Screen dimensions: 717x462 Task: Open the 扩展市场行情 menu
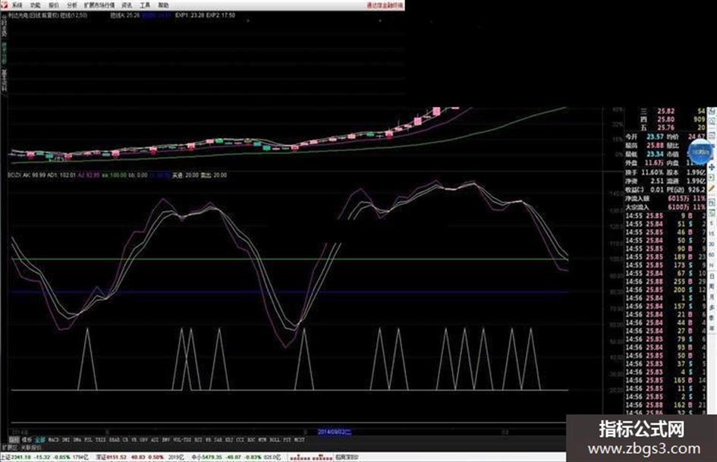[x=99, y=5]
